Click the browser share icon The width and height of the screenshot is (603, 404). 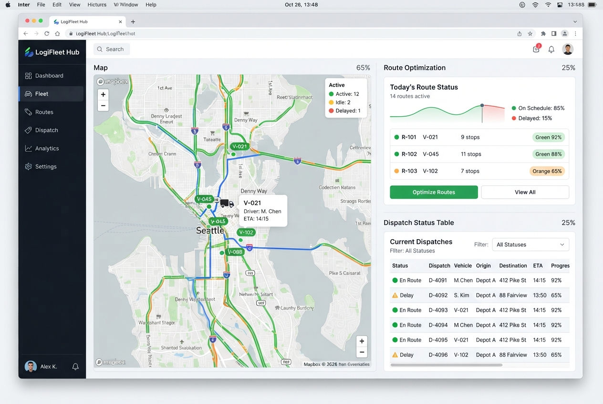coord(520,34)
